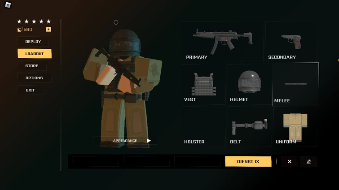Open the Vest equipment slot
Image resolution: width=339 pixels, height=190 pixels.
(203, 84)
